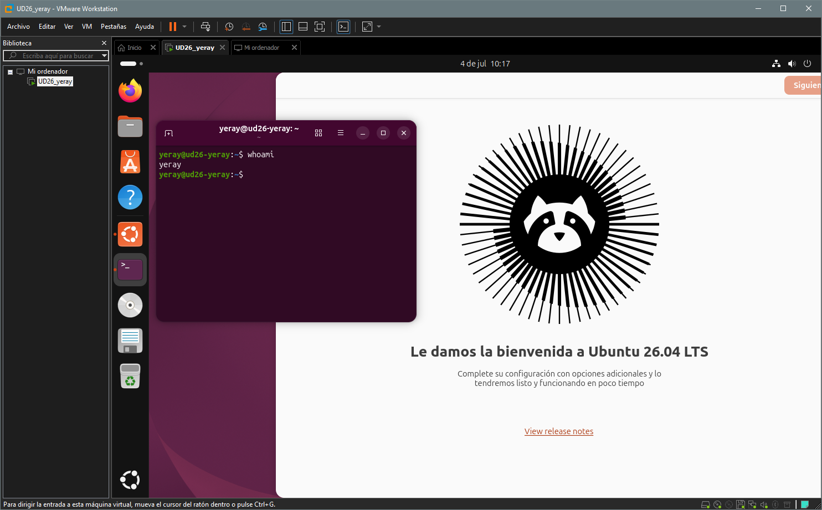Open the Editar menu

point(47,27)
